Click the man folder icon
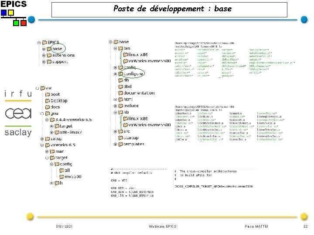Image resolution: width=314 pixels, height=235 pixels. pyautogui.click(x=52, y=151)
